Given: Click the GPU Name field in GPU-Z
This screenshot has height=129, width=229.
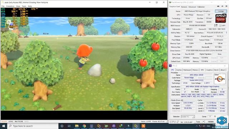Looking at the screenshot, I should click(197, 11).
